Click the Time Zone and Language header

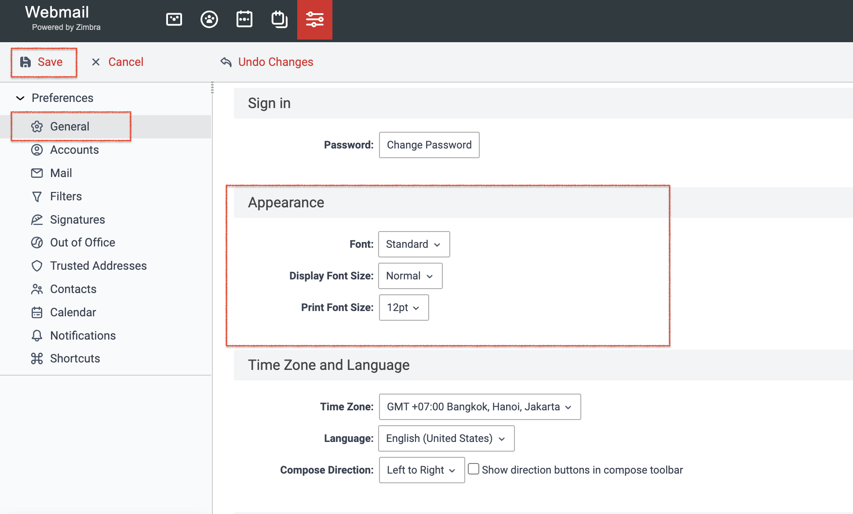pyautogui.click(x=543, y=365)
